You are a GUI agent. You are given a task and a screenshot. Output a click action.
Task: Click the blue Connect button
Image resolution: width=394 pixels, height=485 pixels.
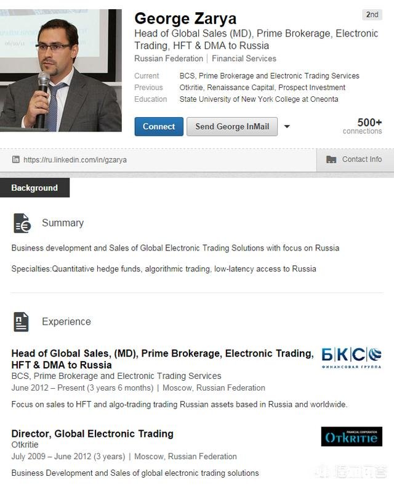coord(159,126)
